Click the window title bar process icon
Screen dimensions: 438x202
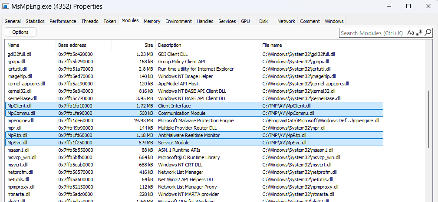coord(5,6)
